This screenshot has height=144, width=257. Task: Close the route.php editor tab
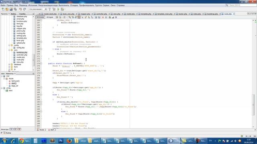tap(234, 14)
